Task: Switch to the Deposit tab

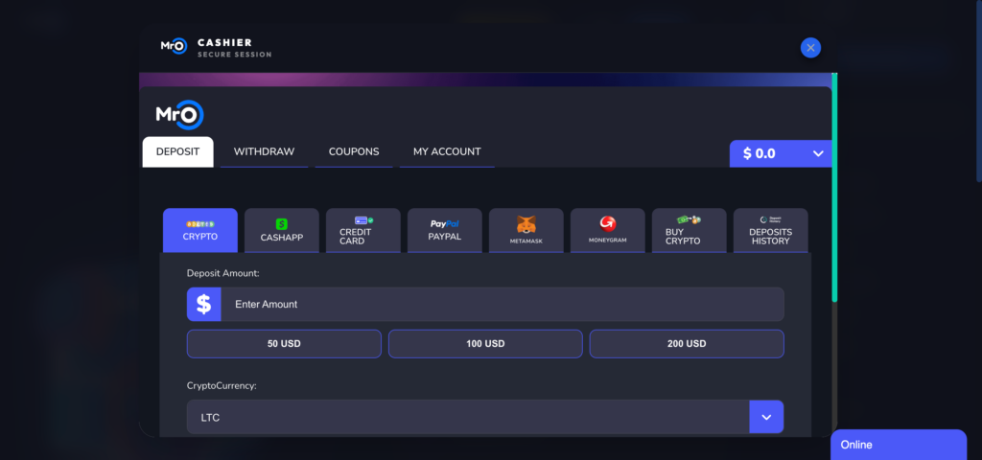Action: coord(177,152)
